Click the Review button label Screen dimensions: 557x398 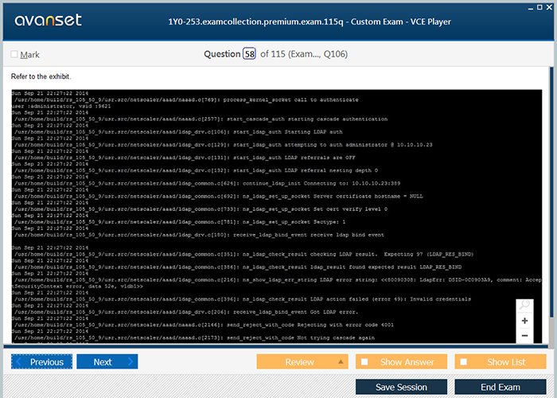coord(299,362)
